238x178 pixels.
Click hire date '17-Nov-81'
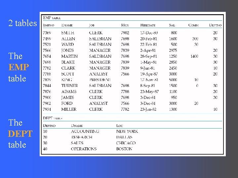pyautogui.click(x=149, y=80)
